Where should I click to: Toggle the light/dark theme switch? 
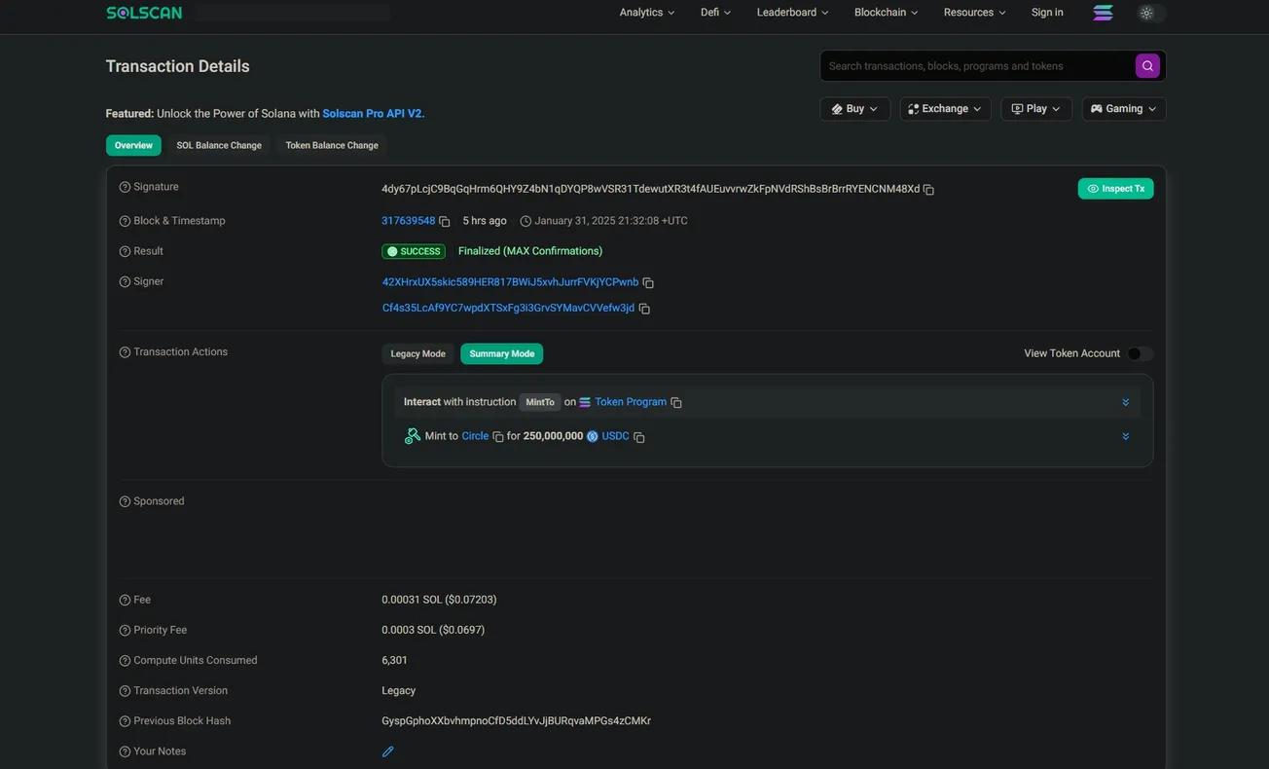[x=1151, y=13]
